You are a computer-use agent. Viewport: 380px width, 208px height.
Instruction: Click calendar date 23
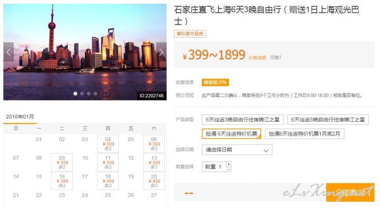[x=62, y=195]
